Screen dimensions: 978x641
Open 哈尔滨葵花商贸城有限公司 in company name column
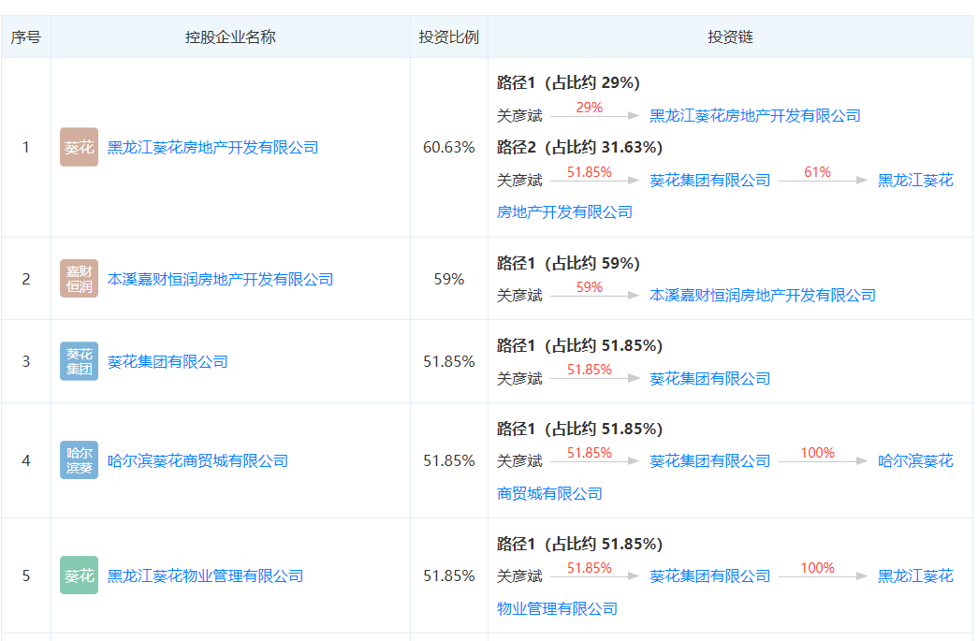197,461
